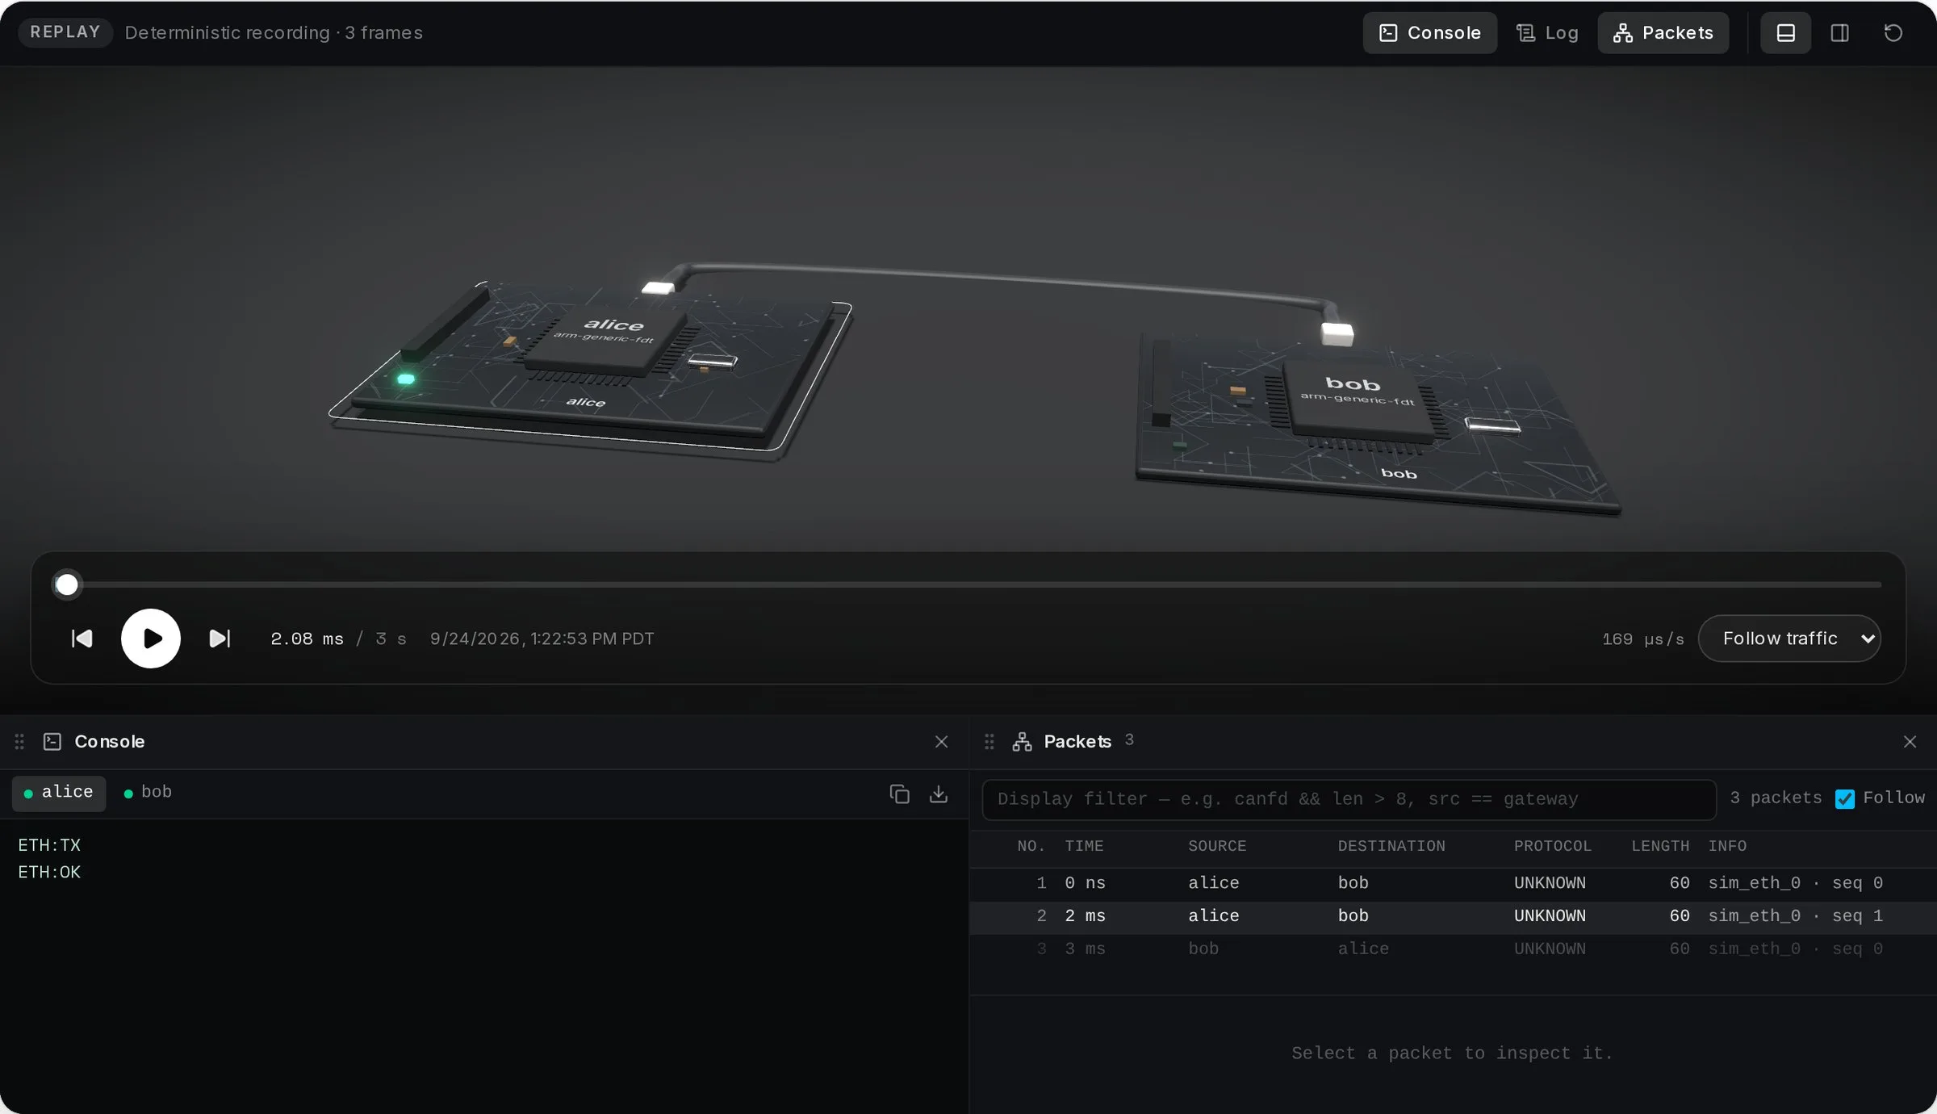This screenshot has height=1114, width=1937.
Task: Click the LENGTH column header
Action: click(x=1660, y=846)
